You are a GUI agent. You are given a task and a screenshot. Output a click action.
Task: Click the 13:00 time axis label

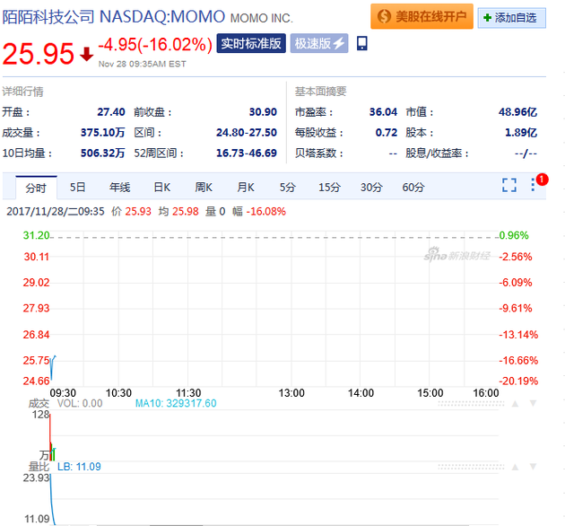[291, 393]
